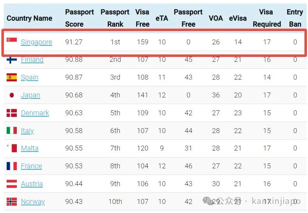The height and width of the screenshot is (213, 308).
Task: Click the Entry Ban column header
Action: tap(295, 18)
